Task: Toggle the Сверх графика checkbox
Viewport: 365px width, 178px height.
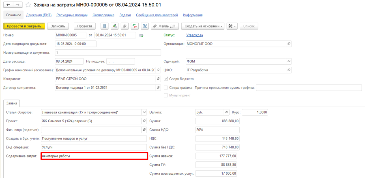Action: click(x=165, y=87)
